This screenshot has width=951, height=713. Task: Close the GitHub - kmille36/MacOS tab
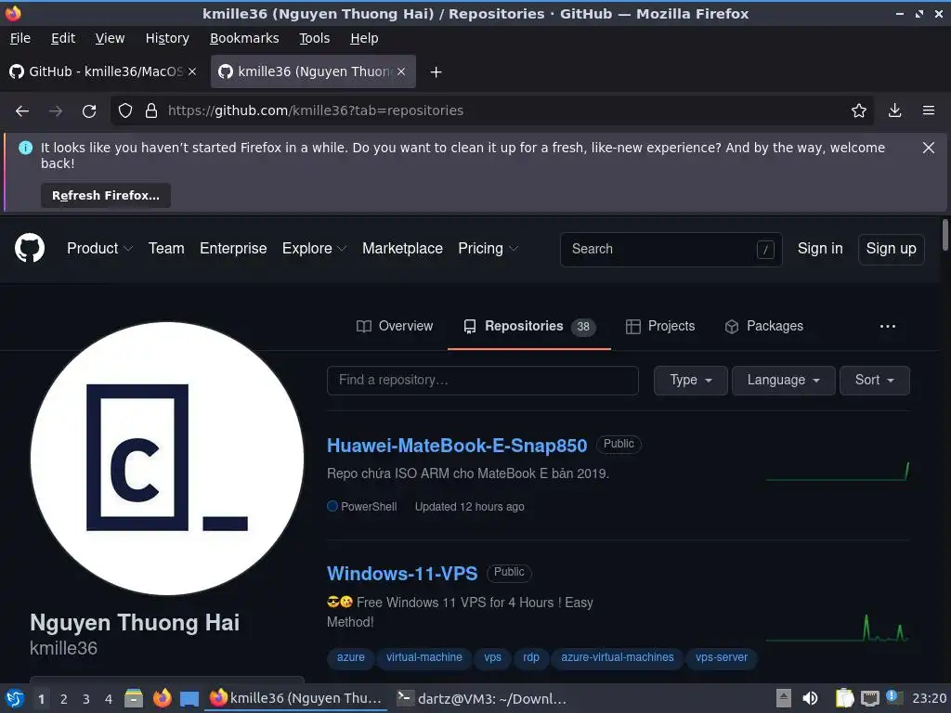(192, 71)
